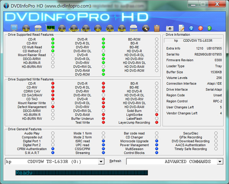Click the drive combo box text 'CDDVDW TS-L633R (G:)'

pos(54,161)
